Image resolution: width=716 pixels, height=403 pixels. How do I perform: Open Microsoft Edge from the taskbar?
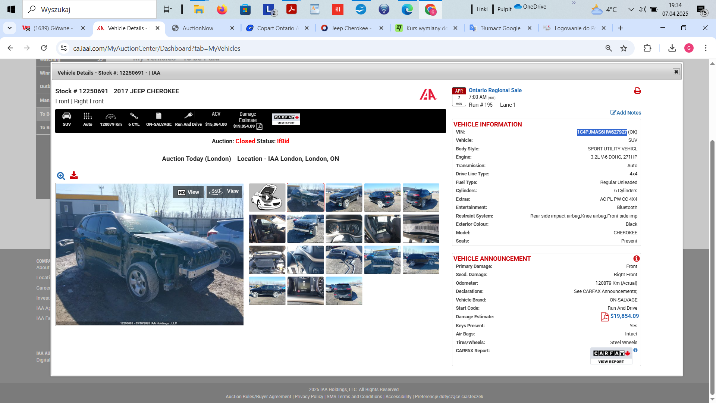[407, 9]
